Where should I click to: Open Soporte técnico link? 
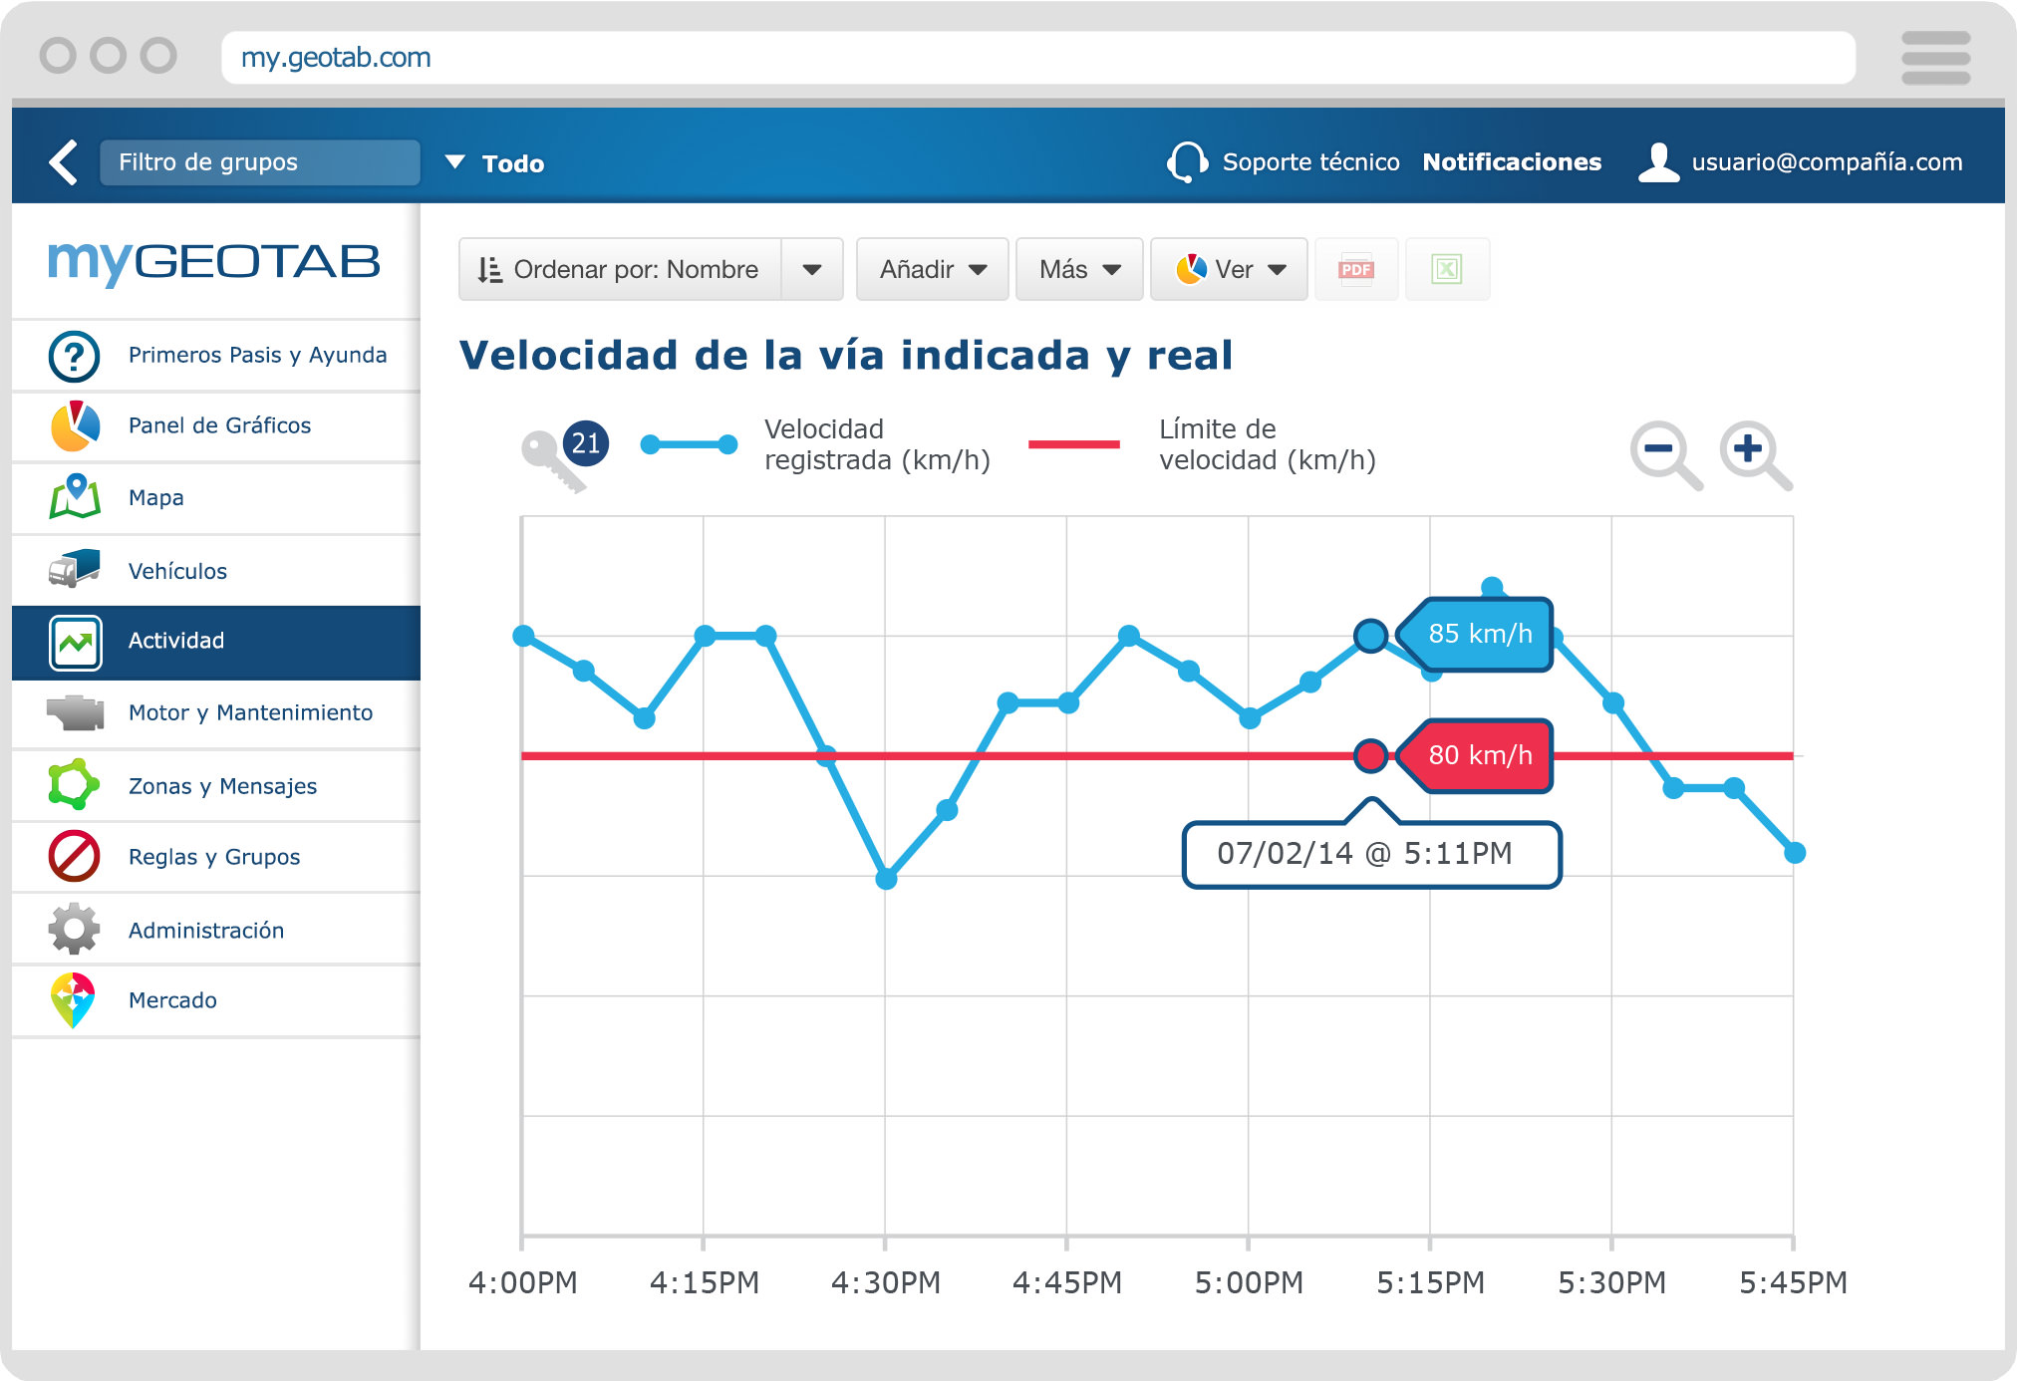tap(1310, 162)
